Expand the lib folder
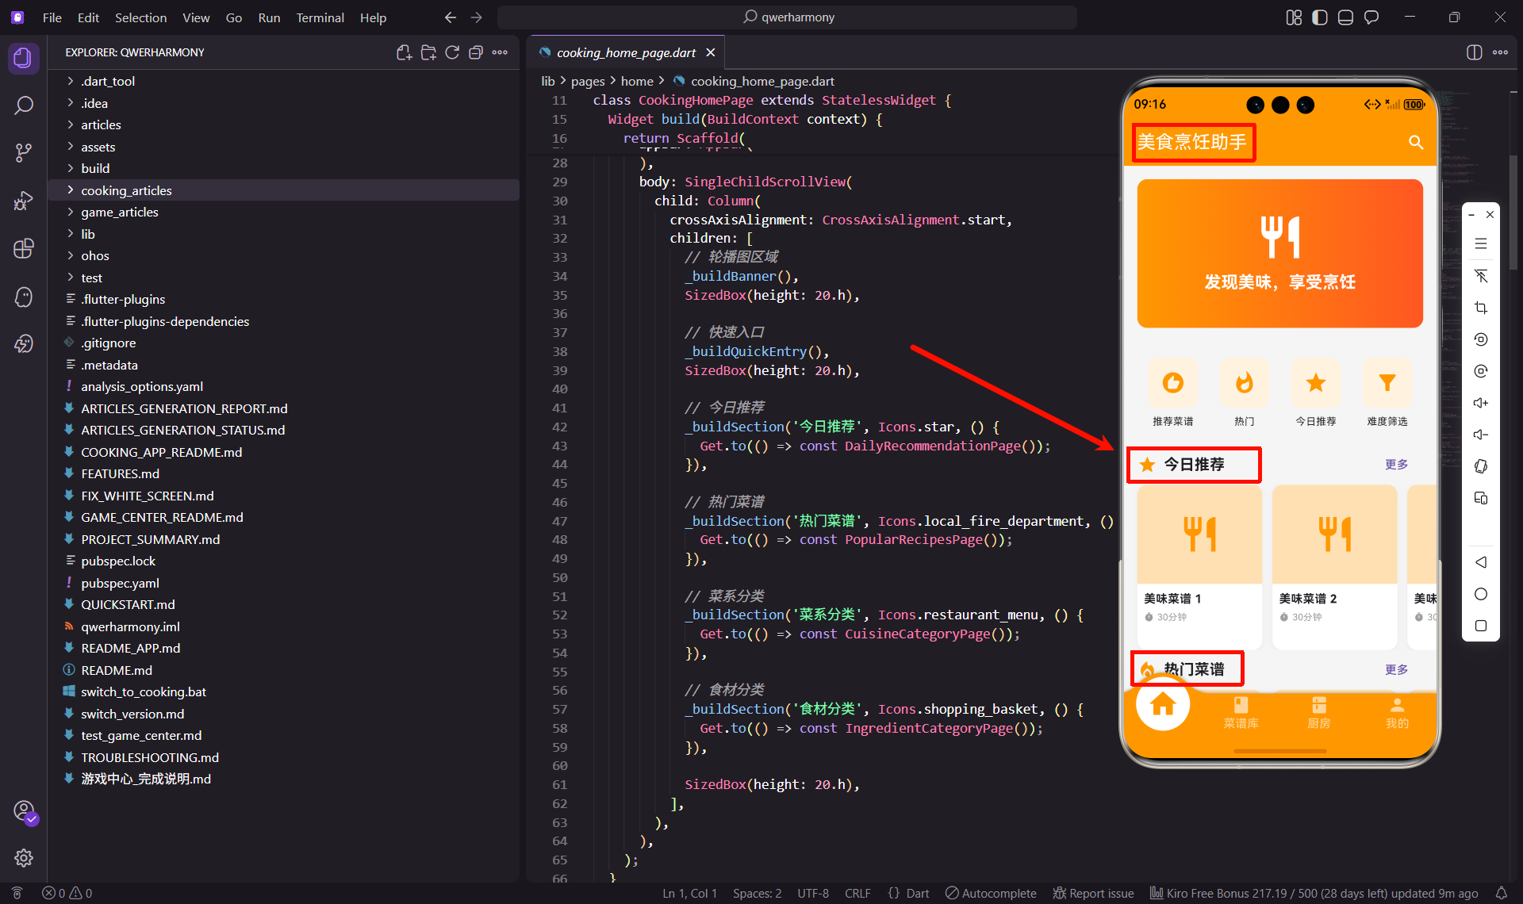The width and height of the screenshot is (1523, 904). (87, 234)
